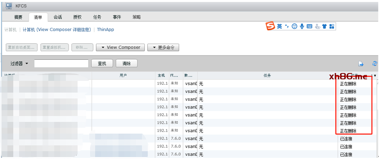Switch to the 摘要 tab

(x=18, y=17)
